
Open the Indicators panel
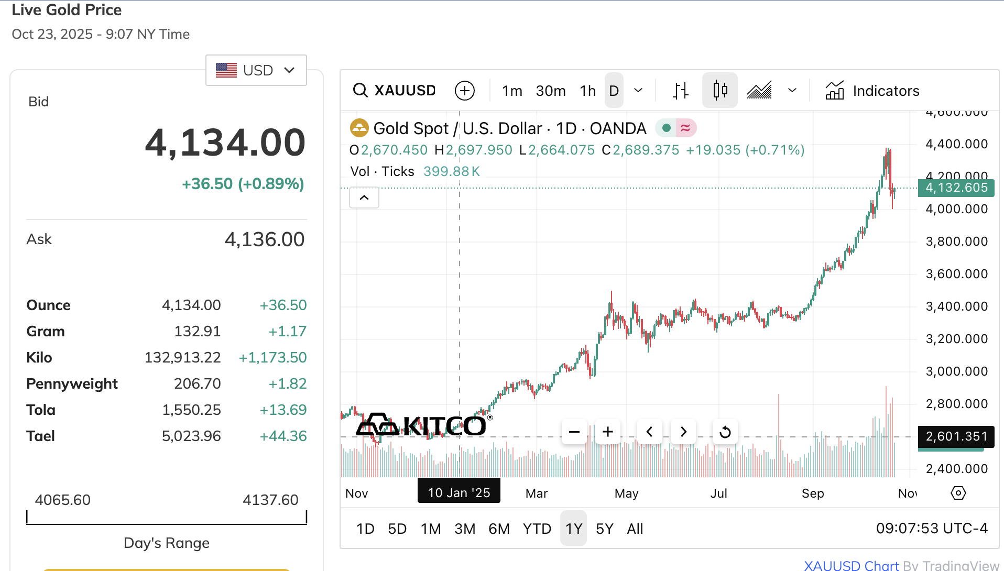click(x=872, y=91)
